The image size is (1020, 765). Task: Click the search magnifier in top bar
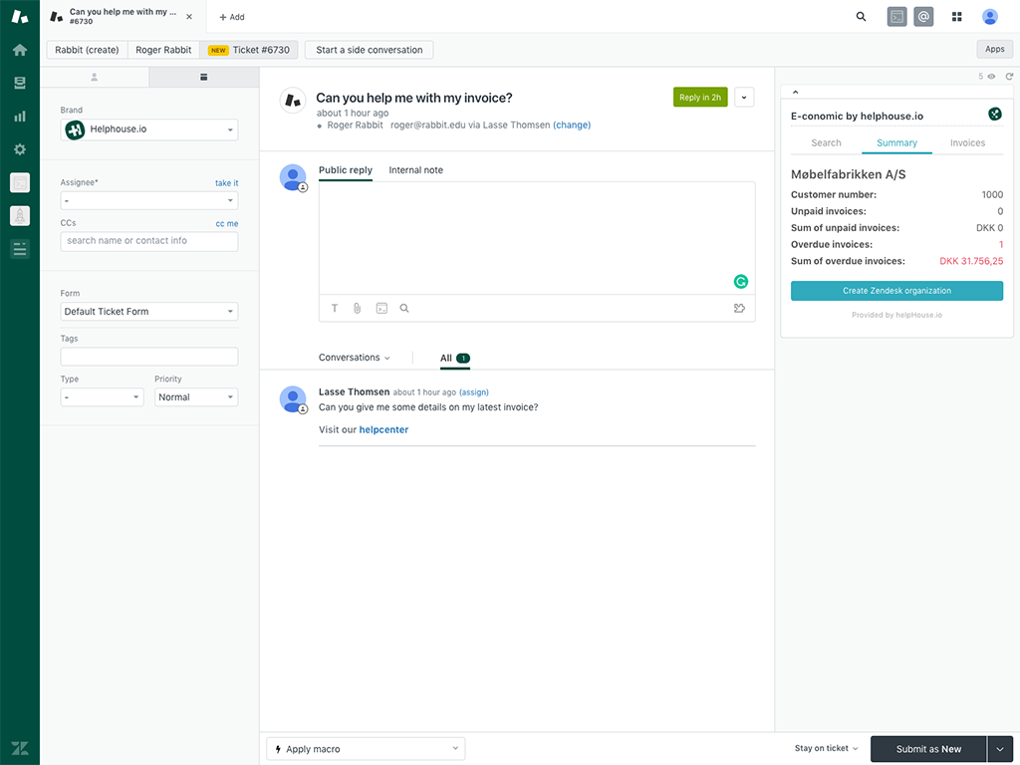click(x=861, y=17)
